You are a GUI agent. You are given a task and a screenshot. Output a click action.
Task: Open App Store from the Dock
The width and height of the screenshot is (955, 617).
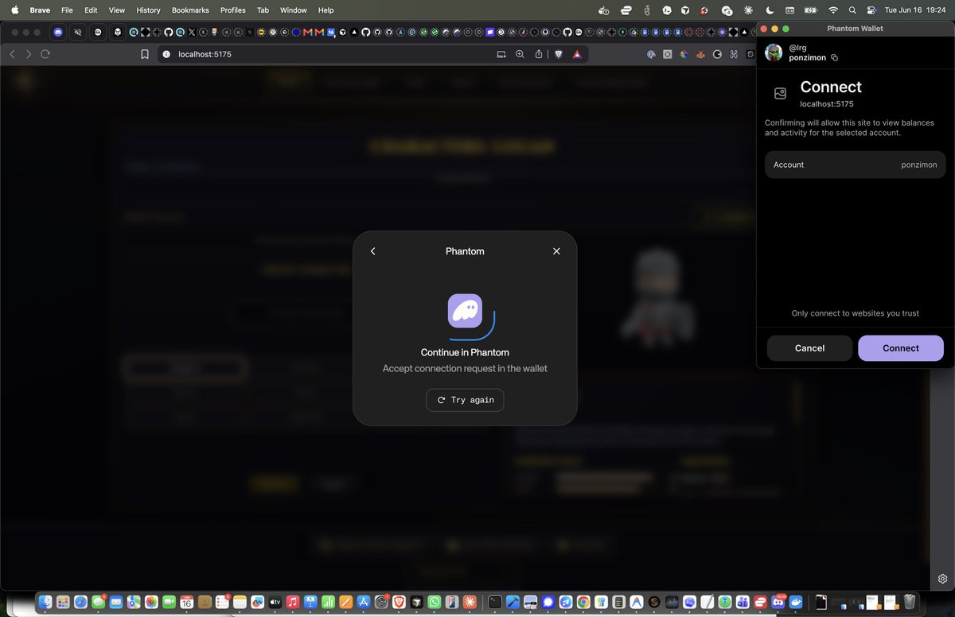pos(363,603)
